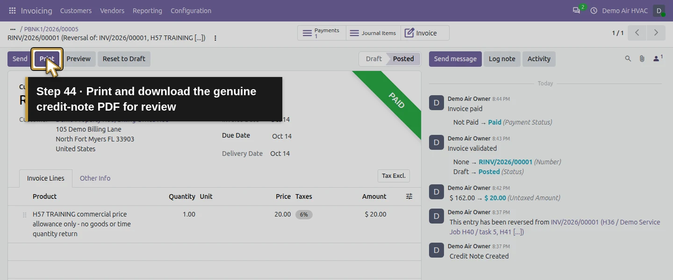Click the Activity button

click(539, 59)
